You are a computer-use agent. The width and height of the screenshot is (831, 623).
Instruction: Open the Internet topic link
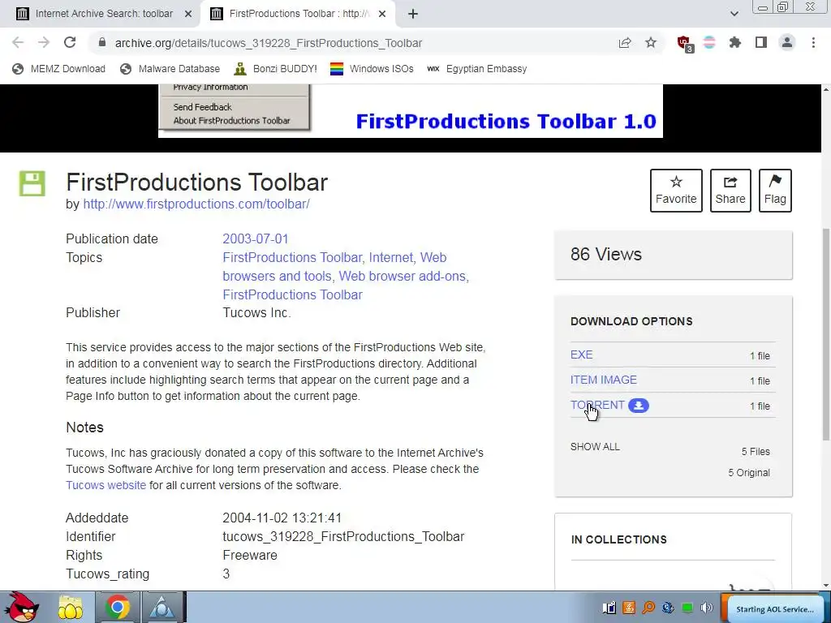392,257
